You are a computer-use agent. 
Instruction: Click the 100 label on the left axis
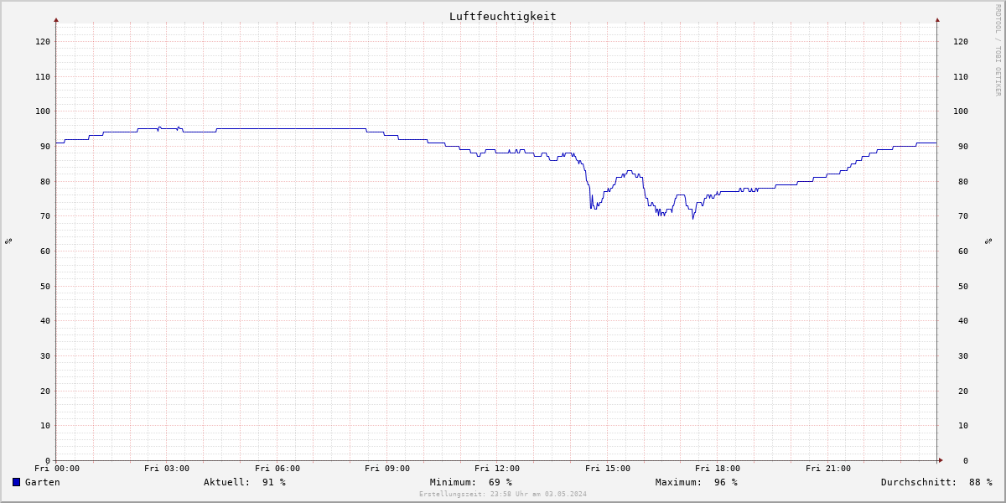[x=43, y=111]
